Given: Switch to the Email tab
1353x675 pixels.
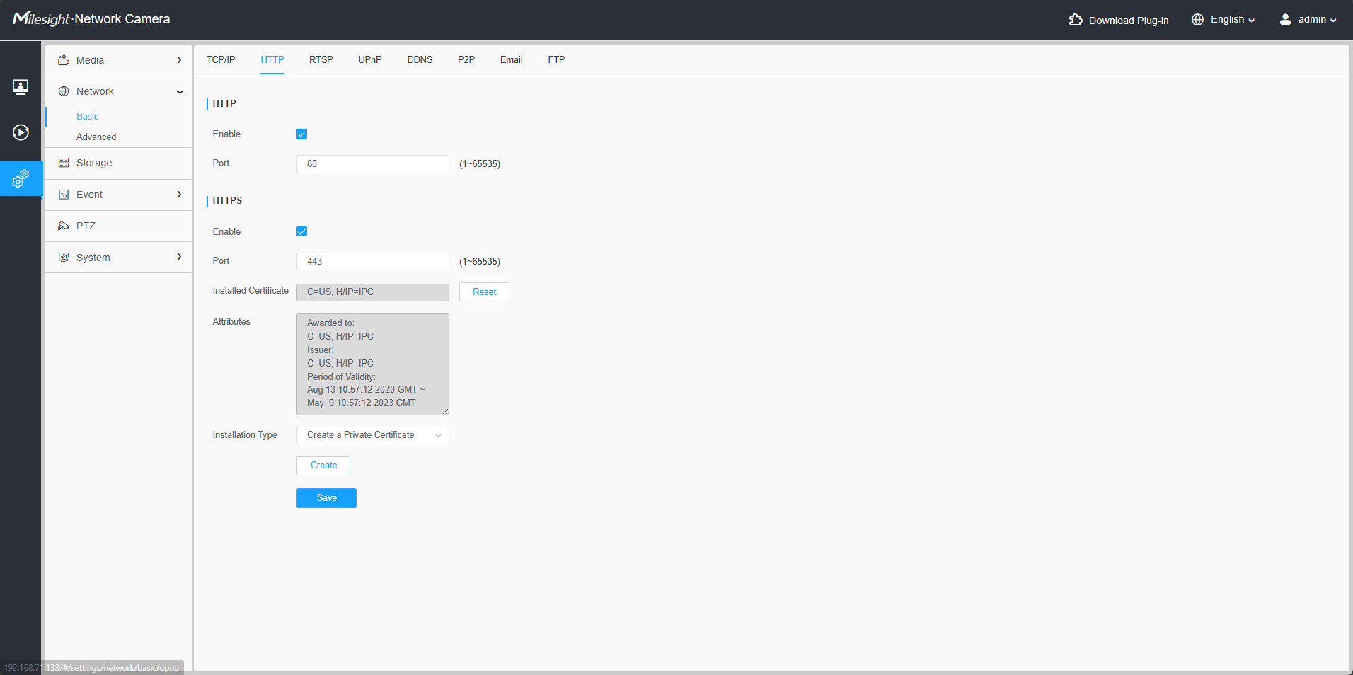Looking at the screenshot, I should point(512,59).
